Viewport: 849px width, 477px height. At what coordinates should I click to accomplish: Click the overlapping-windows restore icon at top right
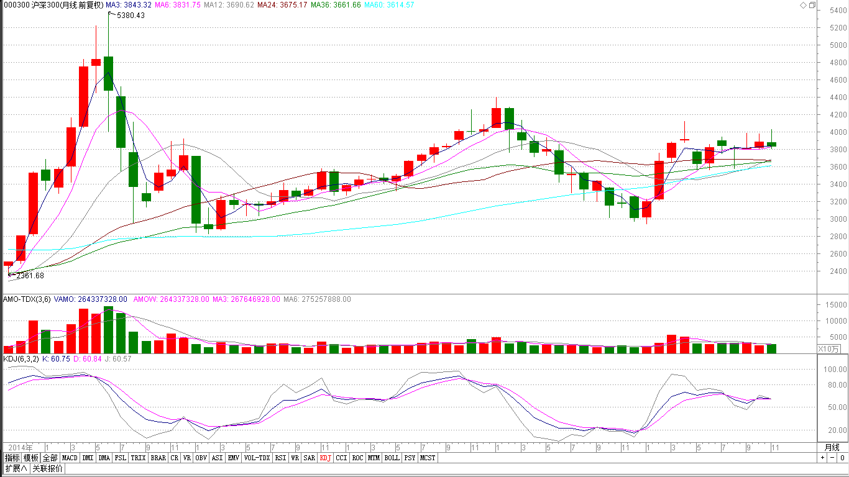812,5
